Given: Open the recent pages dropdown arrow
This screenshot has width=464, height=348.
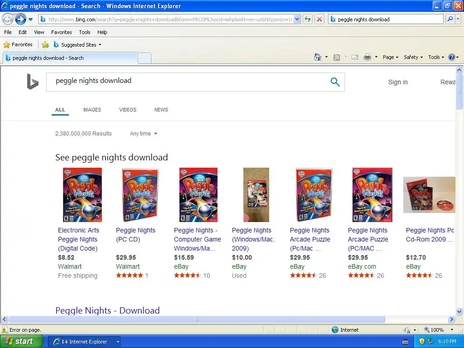Looking at the screenshot, I should coord(30,19).
